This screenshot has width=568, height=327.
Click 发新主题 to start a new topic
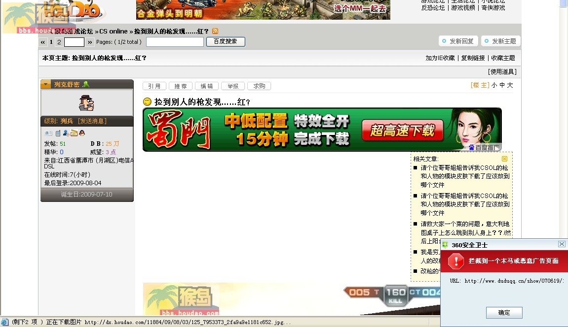tap(501, 41)
